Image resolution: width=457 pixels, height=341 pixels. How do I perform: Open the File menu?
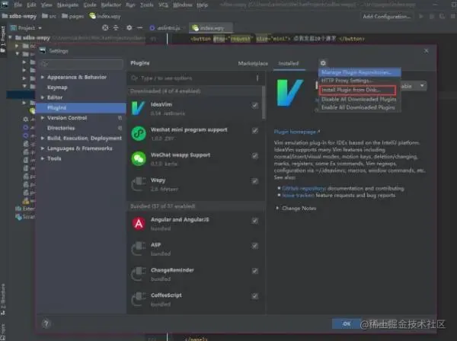[18, 5]
